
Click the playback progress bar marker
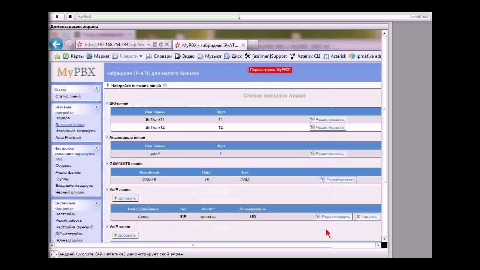[x=239, y=18]
